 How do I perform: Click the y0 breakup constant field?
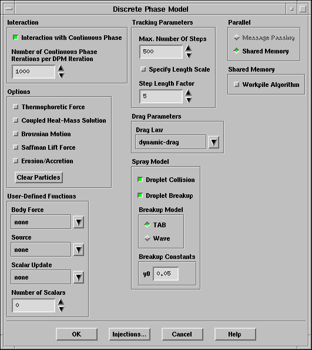coord(166,274)
